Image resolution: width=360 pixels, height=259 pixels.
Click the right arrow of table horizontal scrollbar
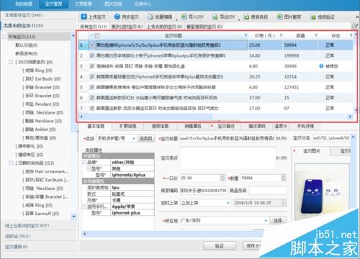(350, 117)
